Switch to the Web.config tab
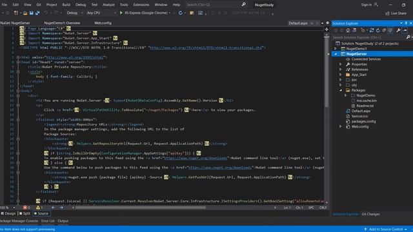The height and width of the screenshot is (232, 413). coord(103,23)
